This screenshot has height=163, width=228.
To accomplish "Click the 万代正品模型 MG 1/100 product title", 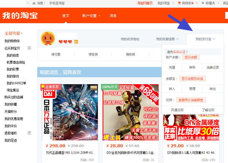I will 70,153.
